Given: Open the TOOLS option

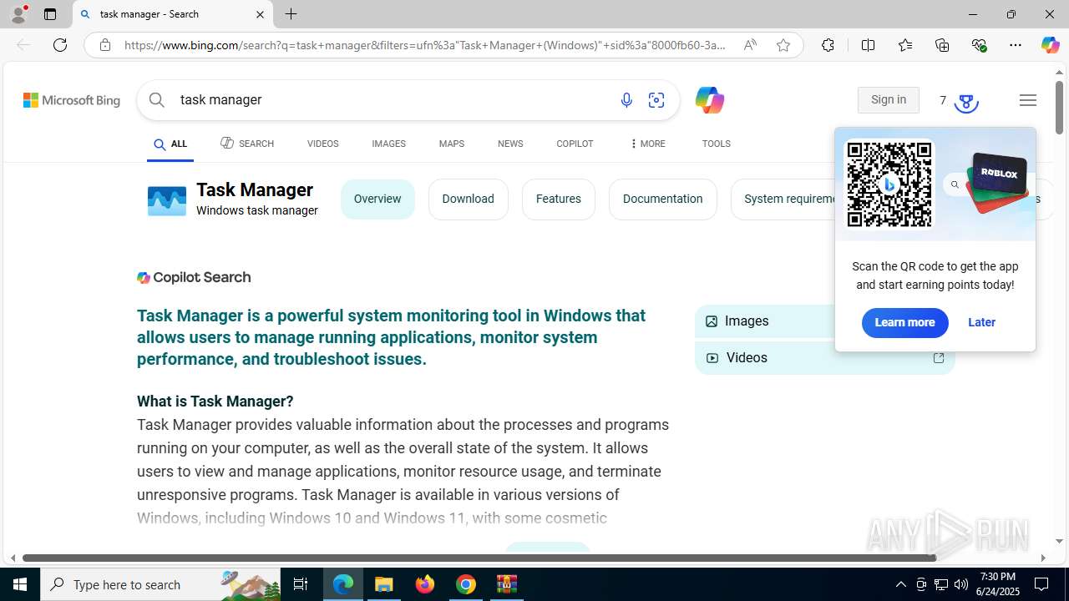Looking at the screenshot, I should point(716,144).
